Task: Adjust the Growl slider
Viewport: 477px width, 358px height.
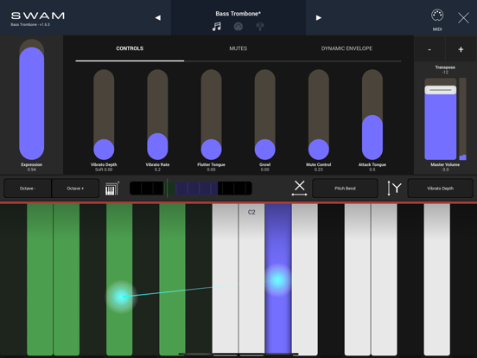Action: pos(265,114)
